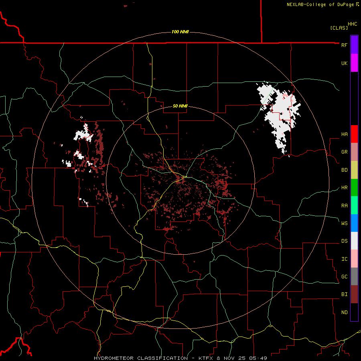This screenshot has width=361, height=361.
Task: Click the WS blue legend color swatch
Action: pyautogui.click(x=354, y=223)
